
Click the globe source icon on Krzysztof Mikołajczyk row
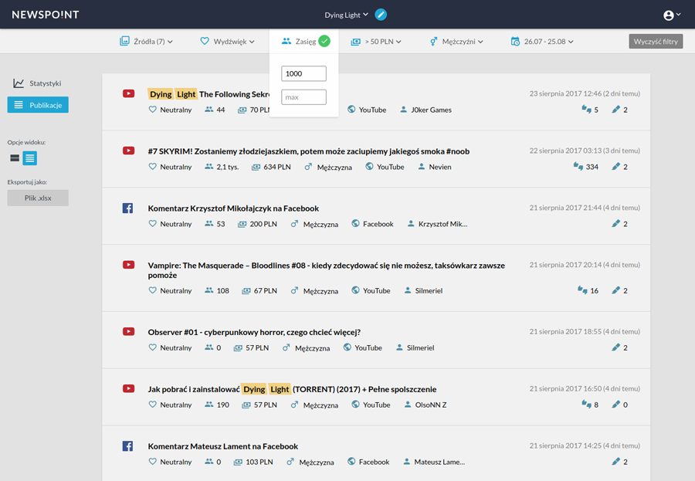355,223
